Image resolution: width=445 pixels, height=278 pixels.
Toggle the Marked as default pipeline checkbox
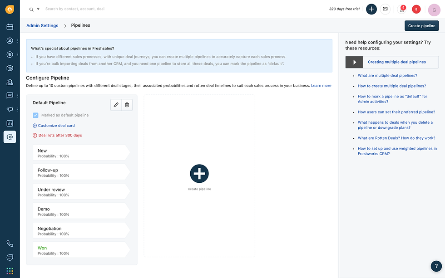coord(35,115)
